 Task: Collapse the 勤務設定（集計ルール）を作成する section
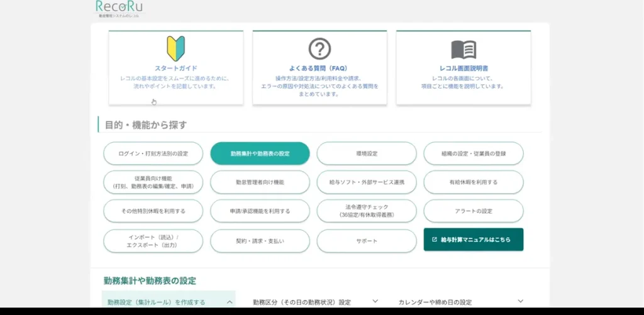tap(229, 302)
